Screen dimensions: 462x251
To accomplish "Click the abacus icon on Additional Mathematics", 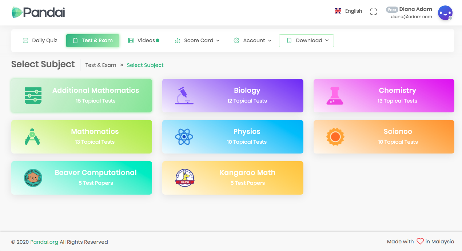I will click(x=33, y=95).
